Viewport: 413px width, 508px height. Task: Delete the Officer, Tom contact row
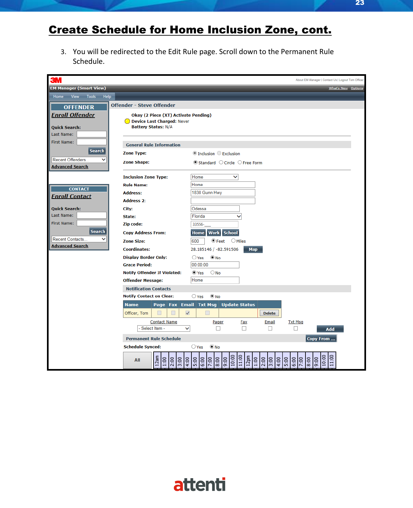point(269,313)
